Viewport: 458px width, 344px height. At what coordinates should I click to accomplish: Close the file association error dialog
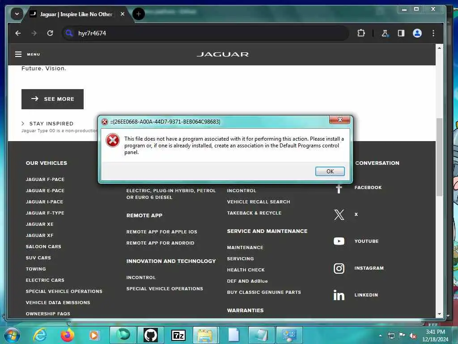340,120
